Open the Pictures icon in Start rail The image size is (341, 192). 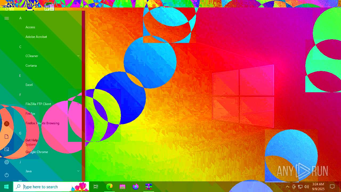coord(7,149)
